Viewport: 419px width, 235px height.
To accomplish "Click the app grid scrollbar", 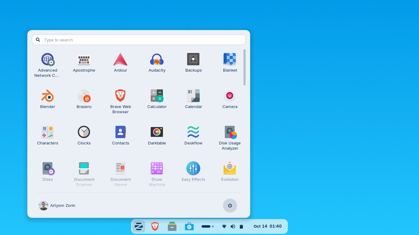I will (x=244, y=67).
